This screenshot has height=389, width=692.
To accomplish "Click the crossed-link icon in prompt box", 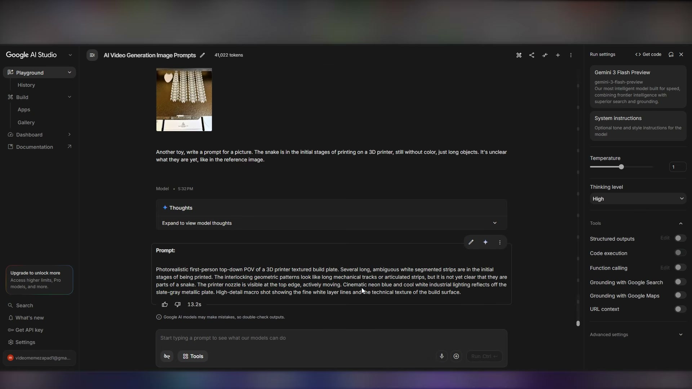I will coord(167,356).
